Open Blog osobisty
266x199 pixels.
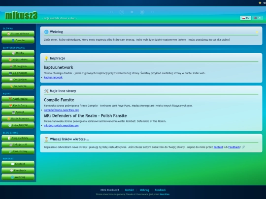(18, 138)
